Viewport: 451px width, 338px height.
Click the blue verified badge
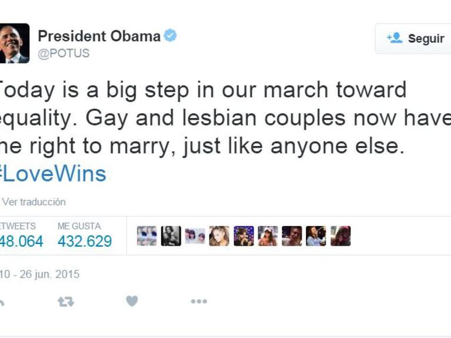click(x=170, y=36)
